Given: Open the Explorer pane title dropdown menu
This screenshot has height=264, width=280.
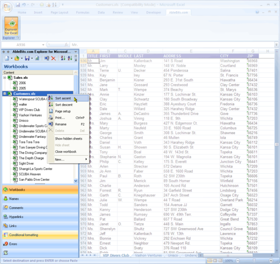Looking at the screenshot, I should pyautogui.click(x=76, y=52).
